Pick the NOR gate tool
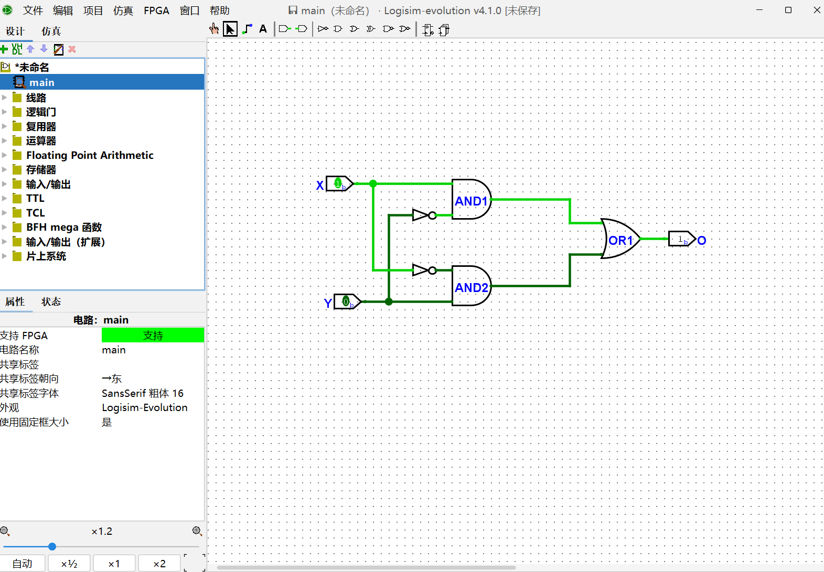Image resolution: width=824 pixels, height=572 pixels. coord(404,29)
